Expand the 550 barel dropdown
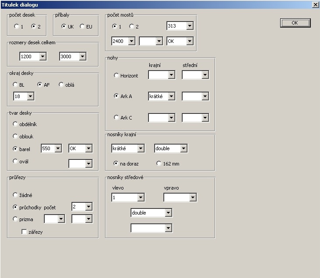Screen dimensions: 320x278 click(58, 148)
